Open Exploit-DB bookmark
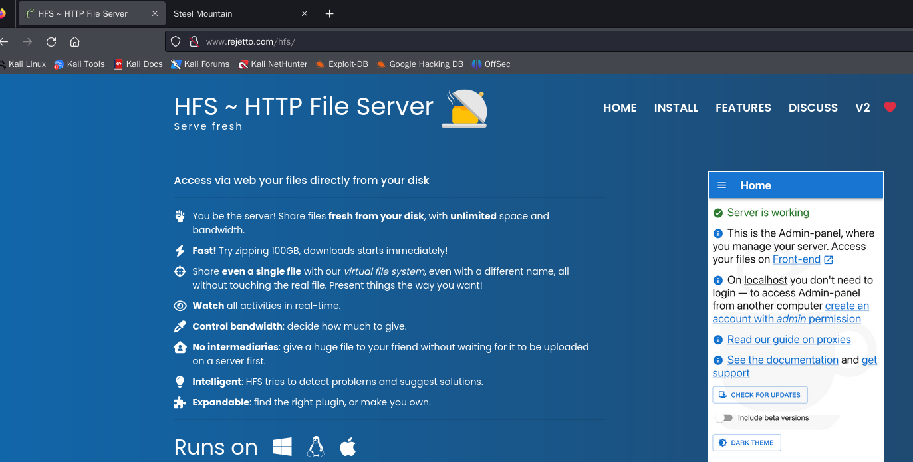Image resolution: width=913 pixels, height=462 pixels. 341,64
